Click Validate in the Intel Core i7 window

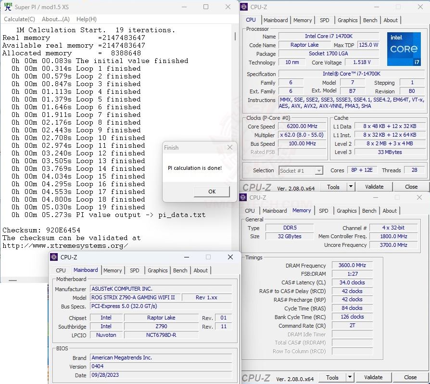pyautogui.click(x=374, y=187)
